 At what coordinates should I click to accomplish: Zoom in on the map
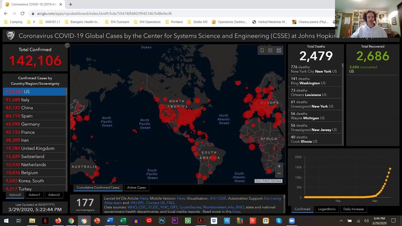point(279,166)
